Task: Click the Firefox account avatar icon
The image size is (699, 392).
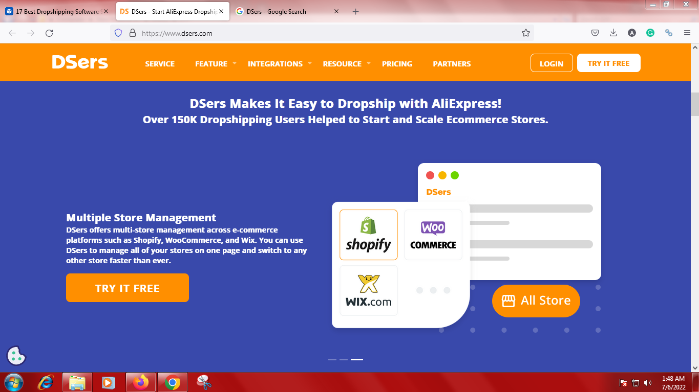Action: (632, 33)
